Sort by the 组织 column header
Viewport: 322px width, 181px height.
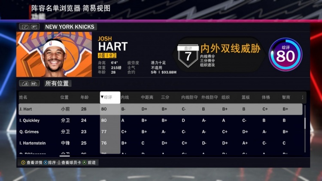click(225, 97)
